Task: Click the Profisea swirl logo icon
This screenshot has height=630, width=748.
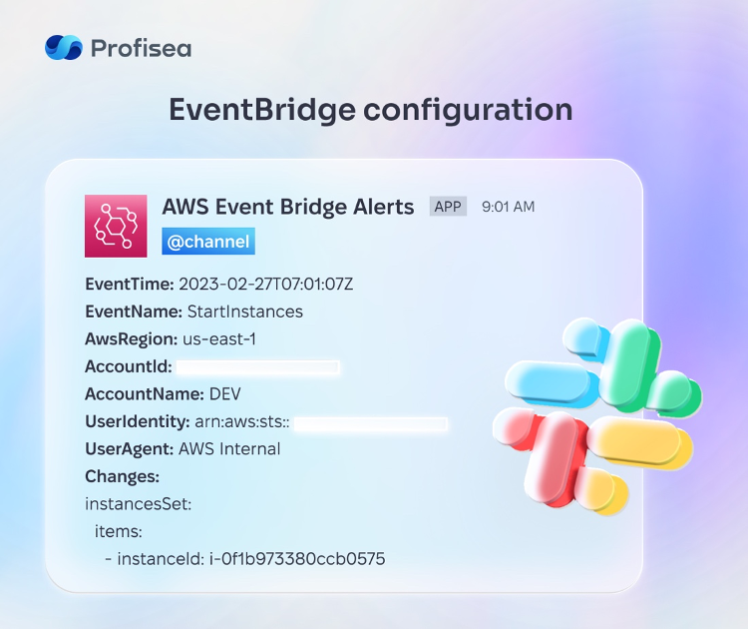Action: click(64, 47)
